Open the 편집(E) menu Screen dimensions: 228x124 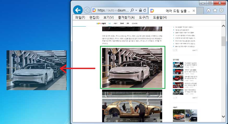(x=94, y=17)
